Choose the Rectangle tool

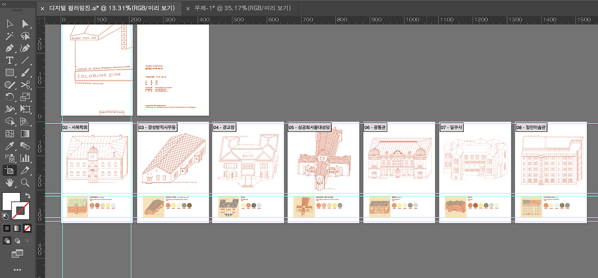pyautogui.click(x=9, y=72)
